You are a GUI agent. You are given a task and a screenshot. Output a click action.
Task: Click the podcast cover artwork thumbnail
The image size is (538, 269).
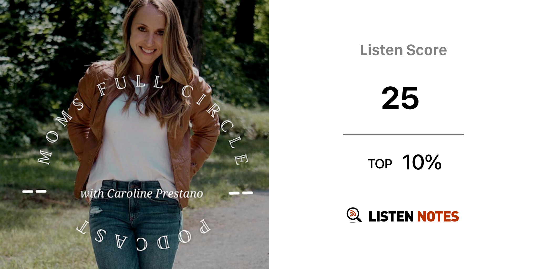point(134,134)
